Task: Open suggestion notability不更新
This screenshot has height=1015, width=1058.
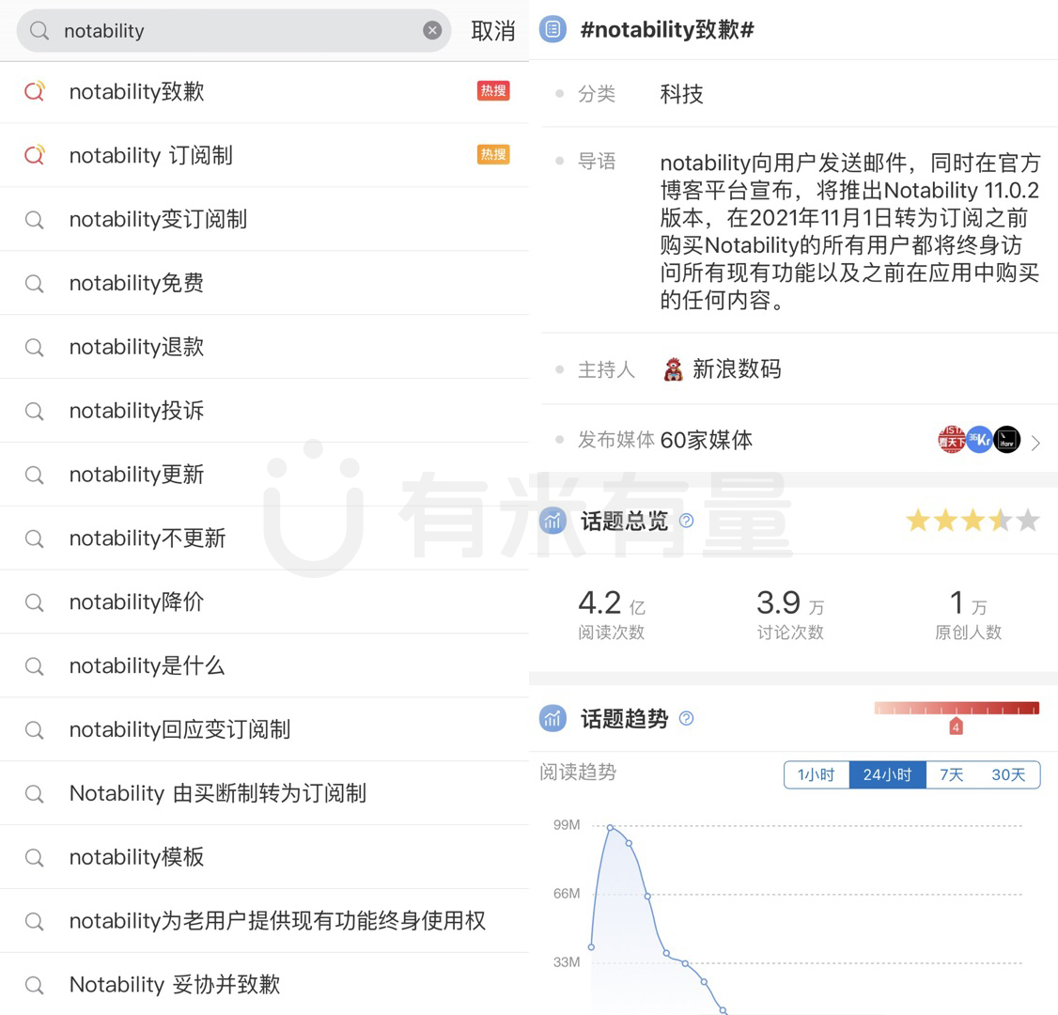Action: [265, 538]
